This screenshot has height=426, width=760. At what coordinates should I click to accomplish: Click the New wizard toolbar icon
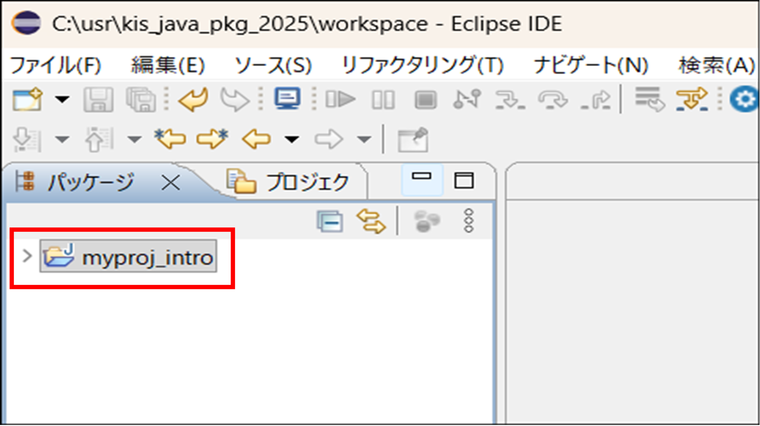(x=27, y=100)
